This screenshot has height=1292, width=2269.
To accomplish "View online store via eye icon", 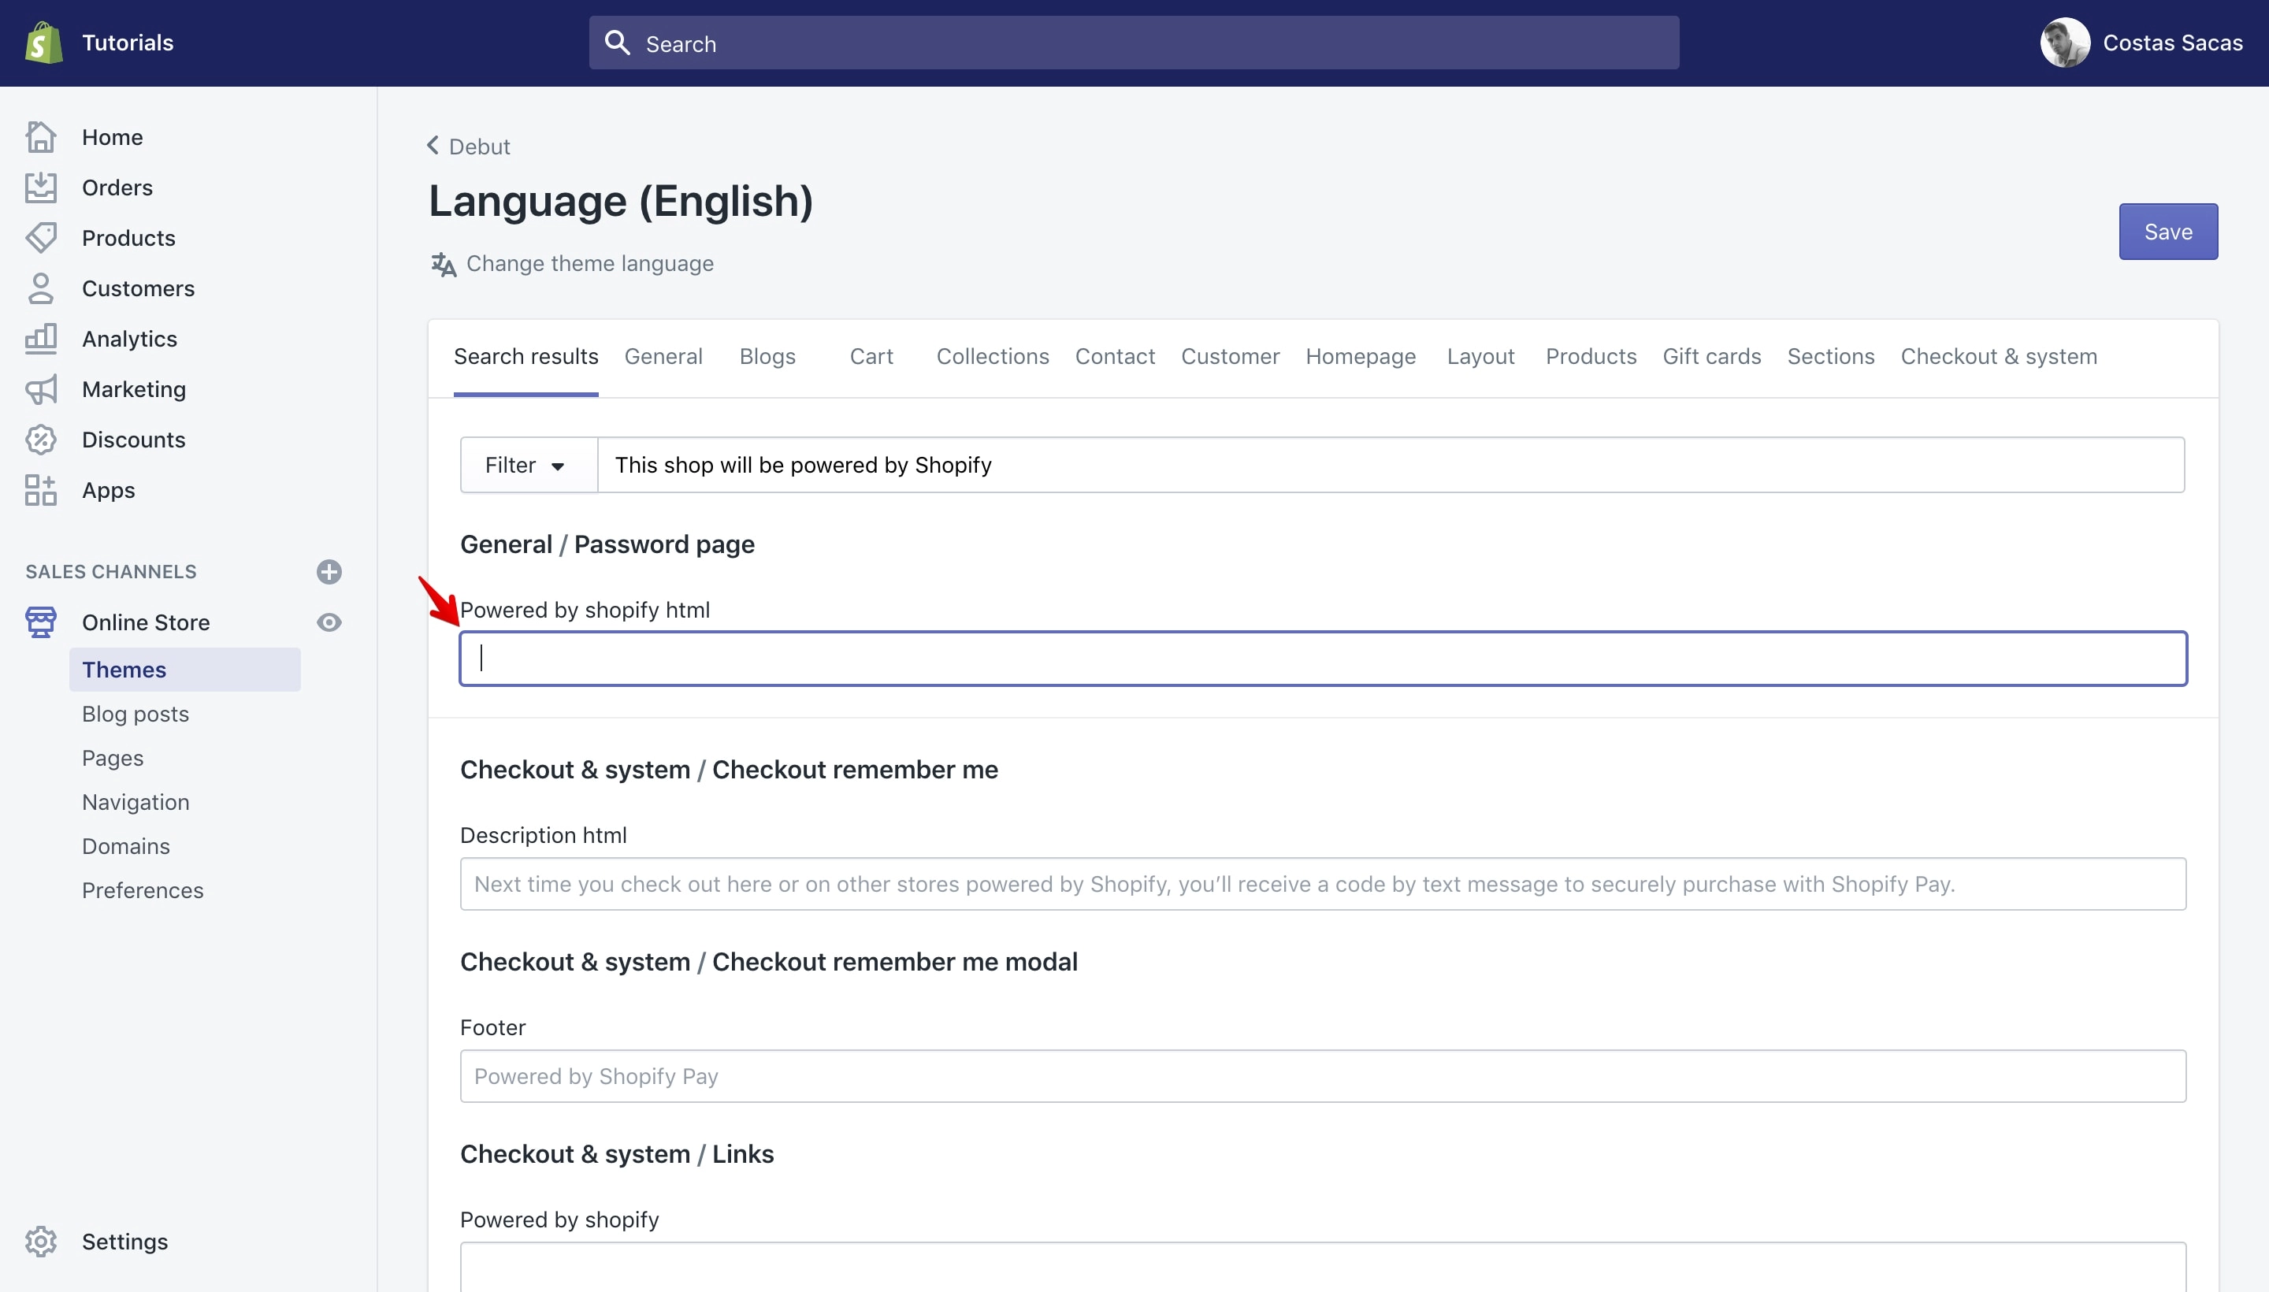I will (329, 622).
